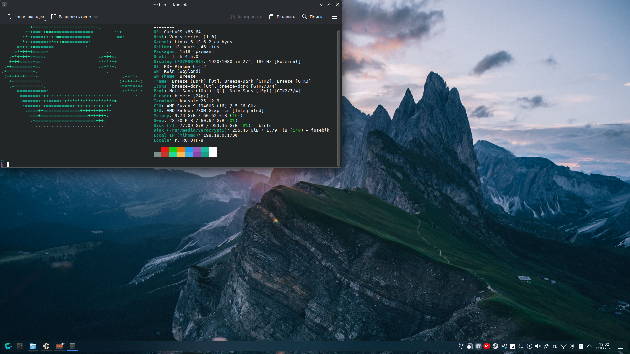This screenshot has width=630, height=354.
Task: Click the terminal vertical scrollbar
Action: point(338,98)
